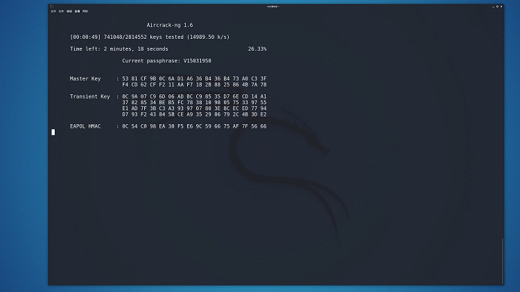Open the 文件 (File) menu
The width and height of the screenshot is (520, 292).
click(x=53, y=11)
